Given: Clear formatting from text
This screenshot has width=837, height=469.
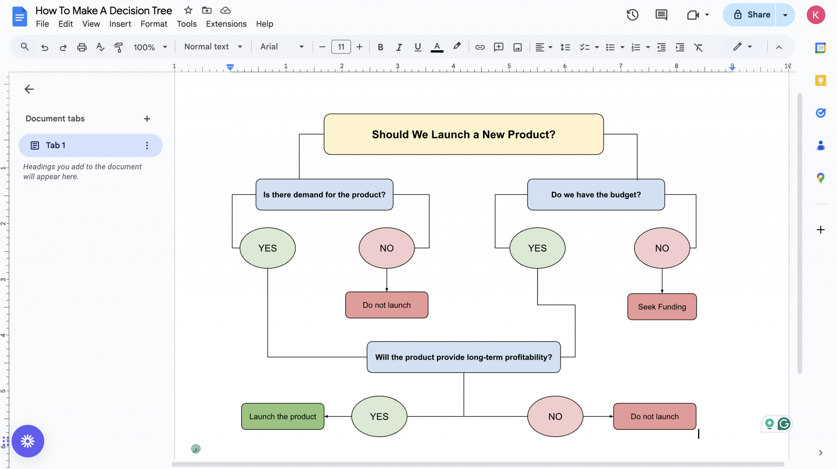Looking at the screenshot, I should point(699,47).
